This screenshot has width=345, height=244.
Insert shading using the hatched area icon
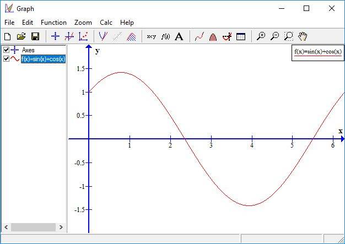(x=132, y=36)
